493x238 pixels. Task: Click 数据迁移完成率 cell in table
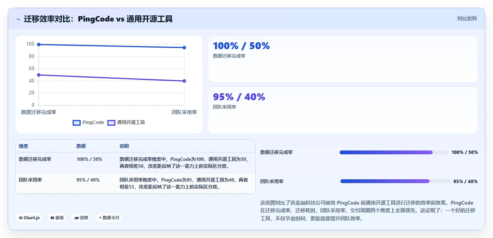tap(35, 159)
